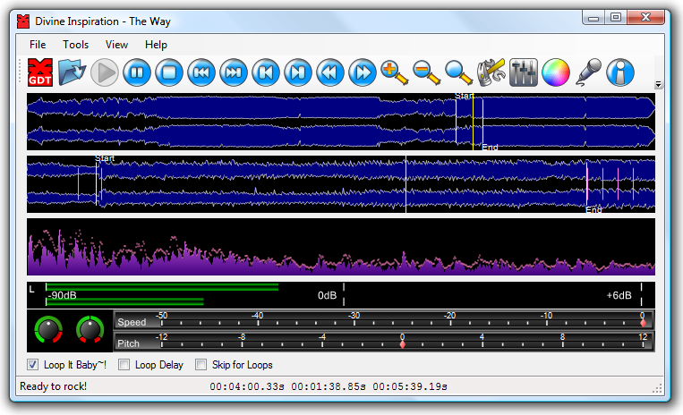Image resolution: width=683 pixels, height=415 pixels.
Task: Click the 00:04:00.33s time readout
Action: click(247, 386)
